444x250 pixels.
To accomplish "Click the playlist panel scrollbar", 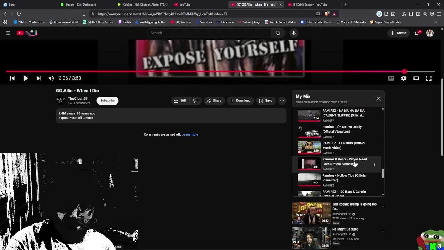I will [383, 174].
